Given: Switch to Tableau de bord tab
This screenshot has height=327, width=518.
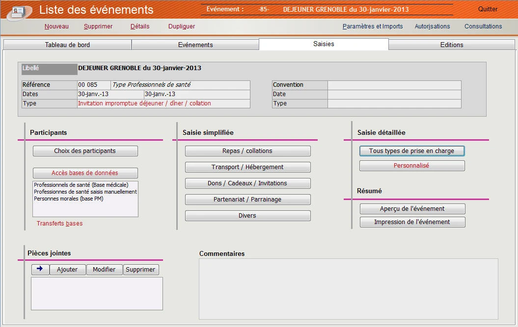Looking at the screenshot, I should click(x=67, y=45).
